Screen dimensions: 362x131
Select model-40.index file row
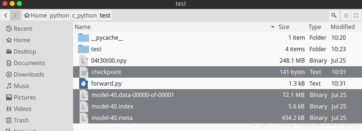point(218,106)
